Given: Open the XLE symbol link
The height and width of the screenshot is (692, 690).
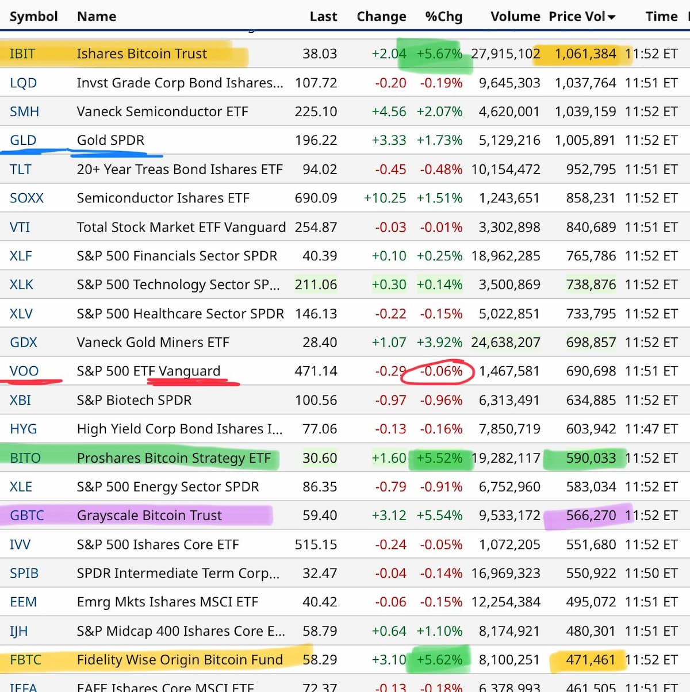Looking at the screenshot, I should tap(21, 487).
